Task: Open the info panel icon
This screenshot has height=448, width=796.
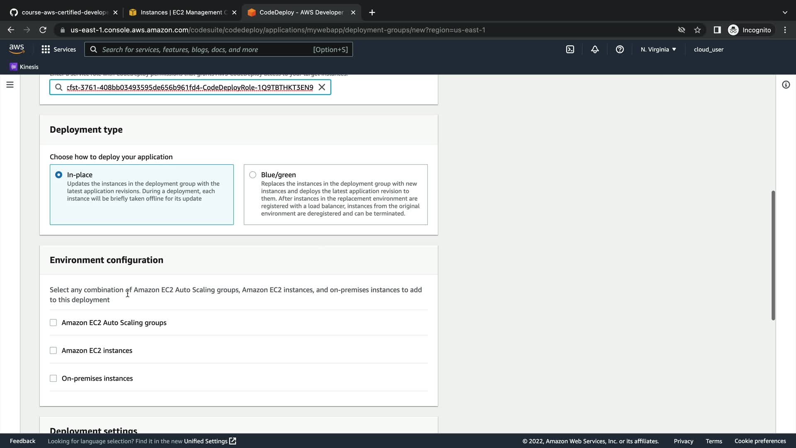Action: point(786,85)
